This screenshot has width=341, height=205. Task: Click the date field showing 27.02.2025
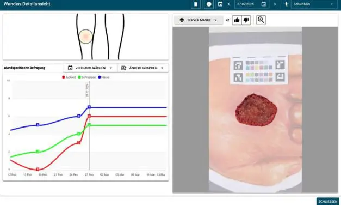click(252, 4)
